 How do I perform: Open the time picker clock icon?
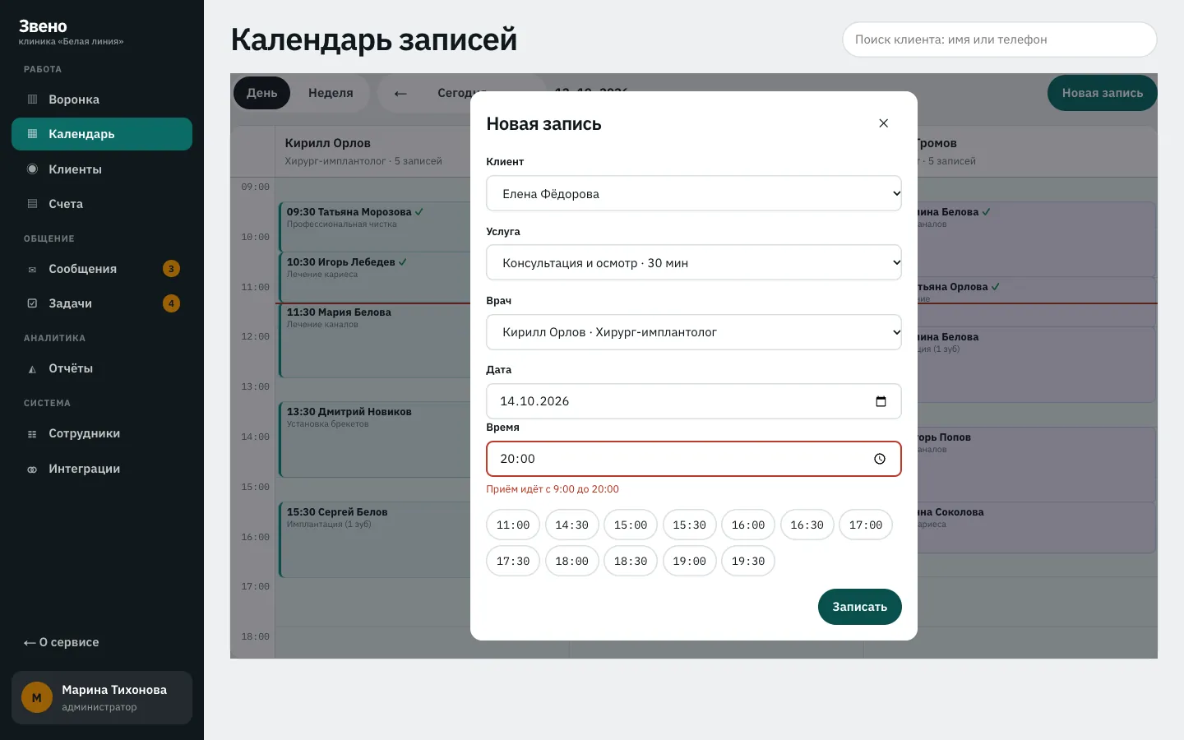pos(880,459)
